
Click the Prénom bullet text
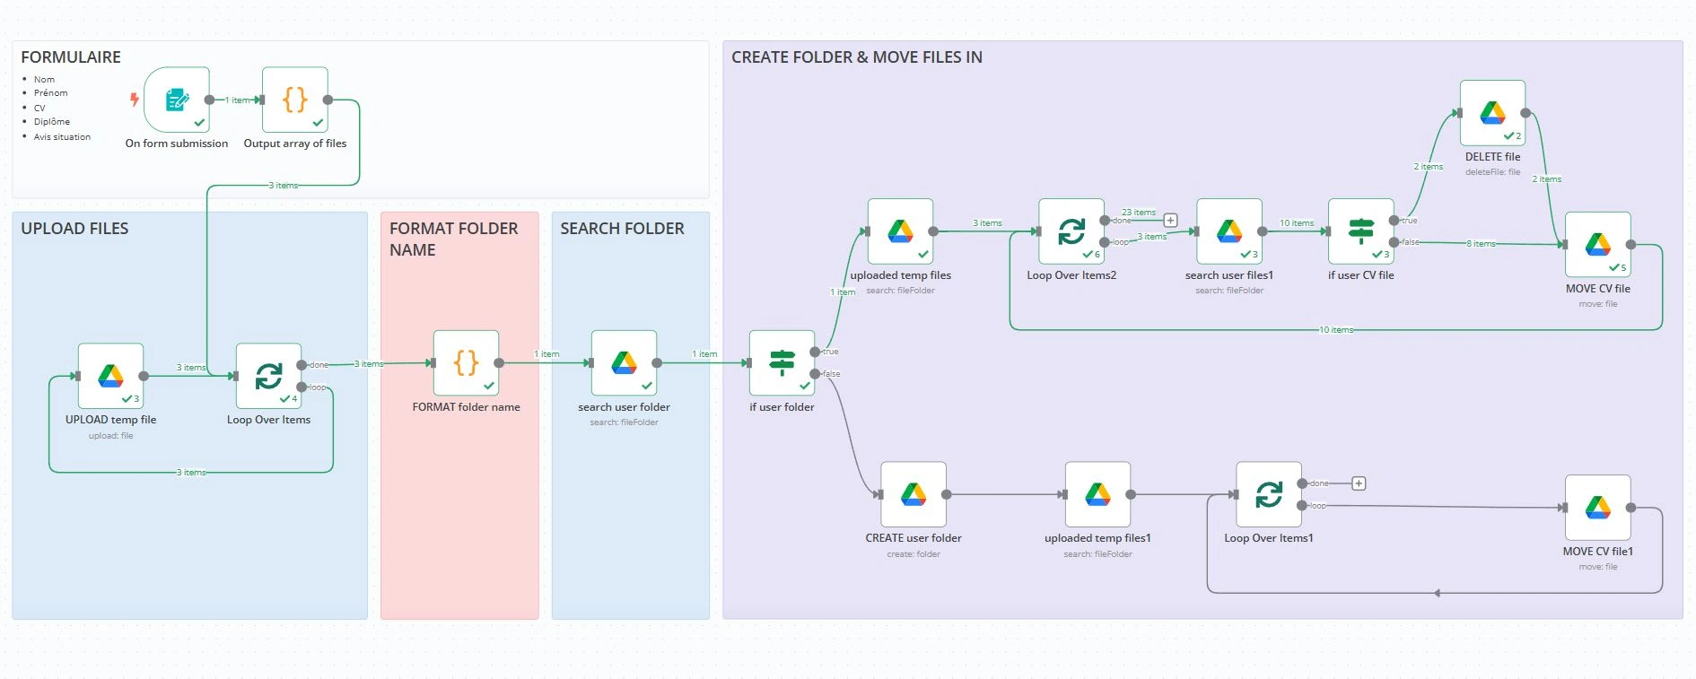pyautogui.click(x=50, y=93)
